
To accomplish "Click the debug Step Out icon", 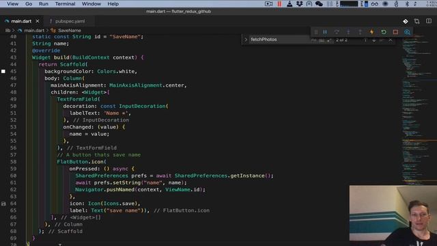I will click(360, 32).
